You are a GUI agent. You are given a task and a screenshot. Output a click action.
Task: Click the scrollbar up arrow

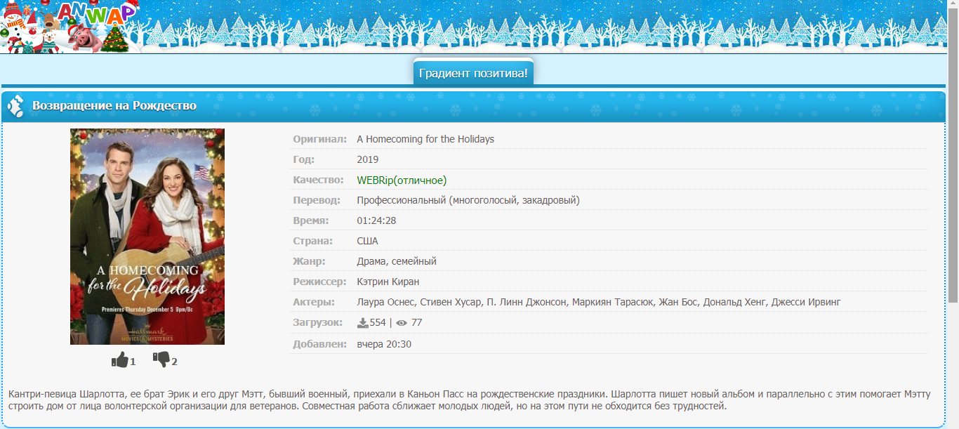coord(953,5)
